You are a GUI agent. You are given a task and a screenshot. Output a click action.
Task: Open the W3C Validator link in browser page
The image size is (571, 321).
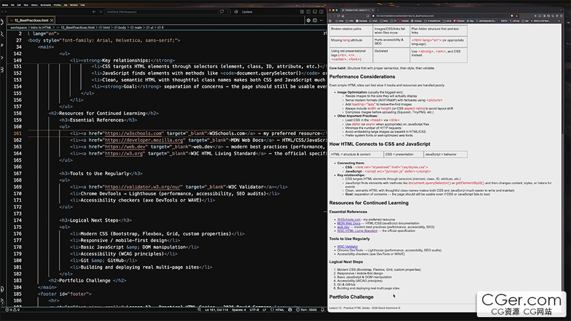pos(347,246)
